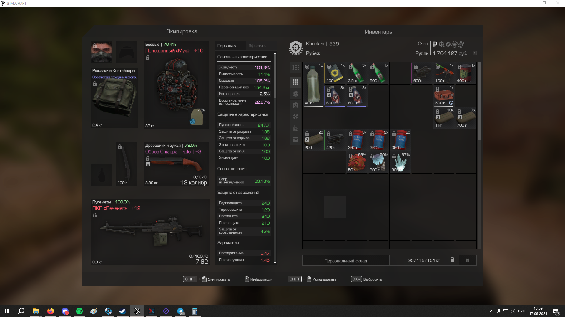The height and width of the screenshot is (317, 565).
Task: Select the knife melee slot
Action: pos(127,164)
